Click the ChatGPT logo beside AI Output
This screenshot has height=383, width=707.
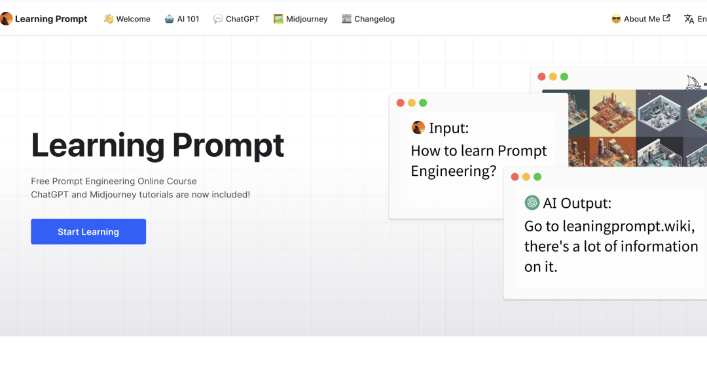[x=532, y=203]
